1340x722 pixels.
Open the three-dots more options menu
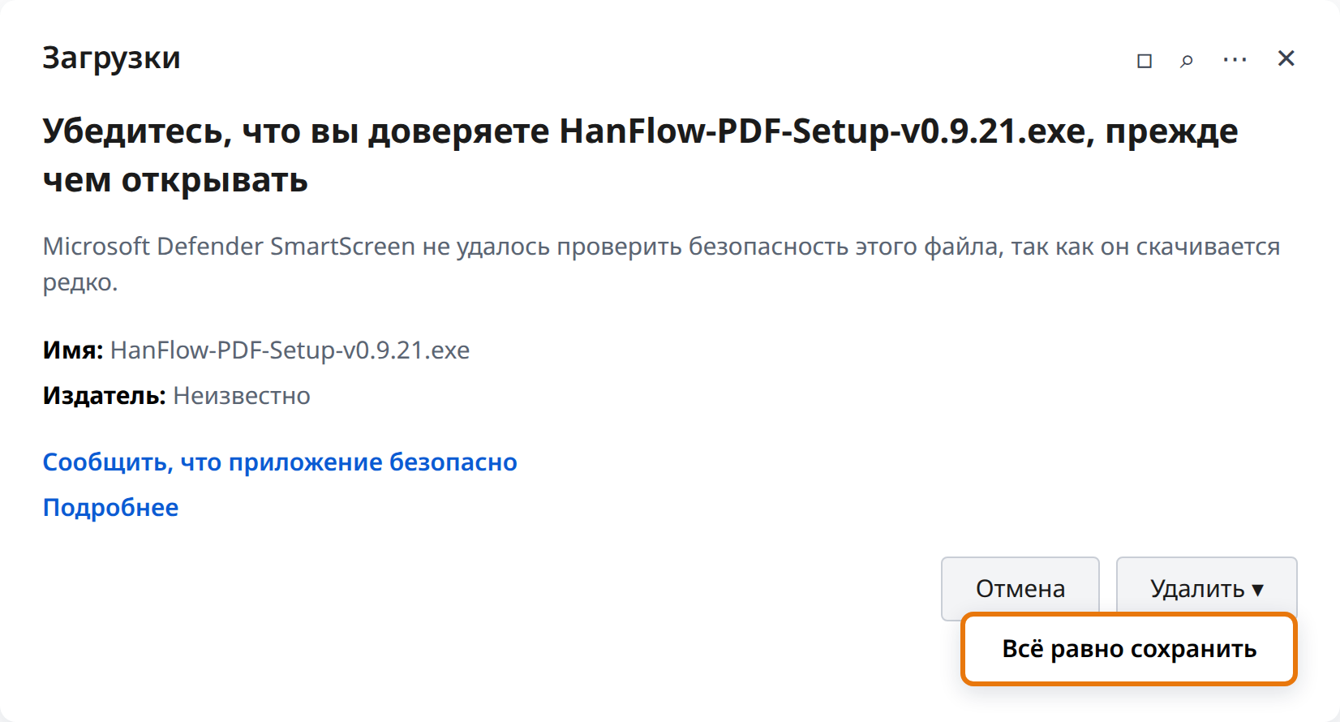1235,60
